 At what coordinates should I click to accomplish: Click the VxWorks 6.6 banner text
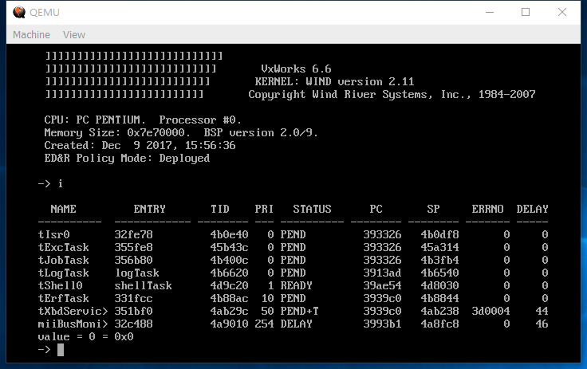pyautogui.click(x=296, y=69)
